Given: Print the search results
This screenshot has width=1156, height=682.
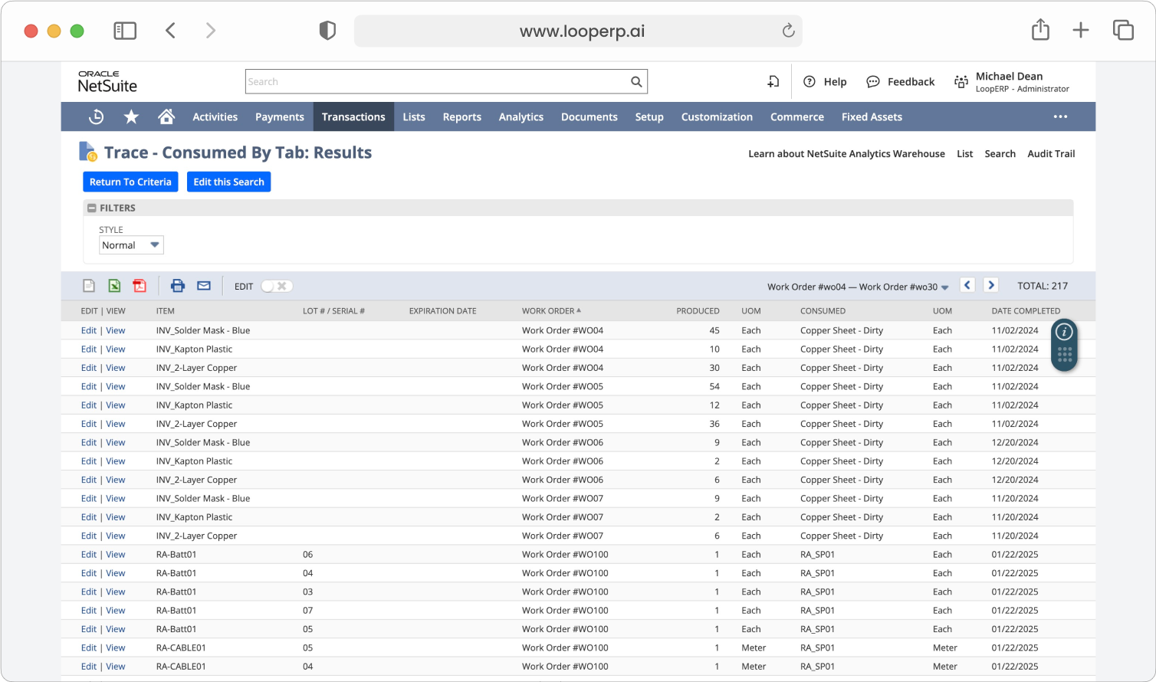Looking at the screenshot, I should [x=178, y=286].
